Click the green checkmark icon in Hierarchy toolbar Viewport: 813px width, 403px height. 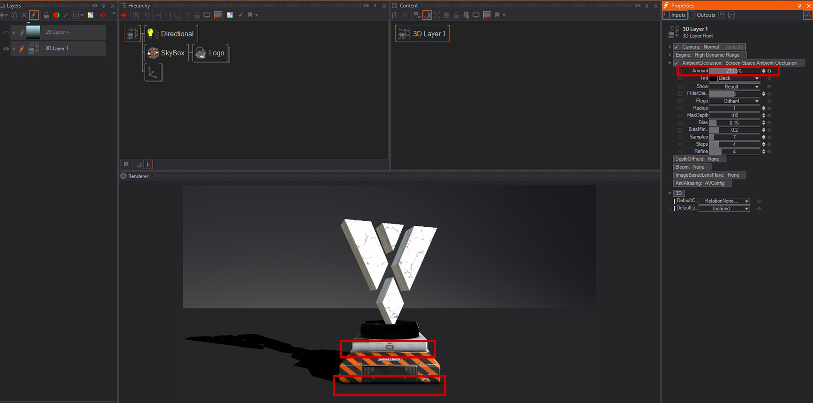coord(241,15)
